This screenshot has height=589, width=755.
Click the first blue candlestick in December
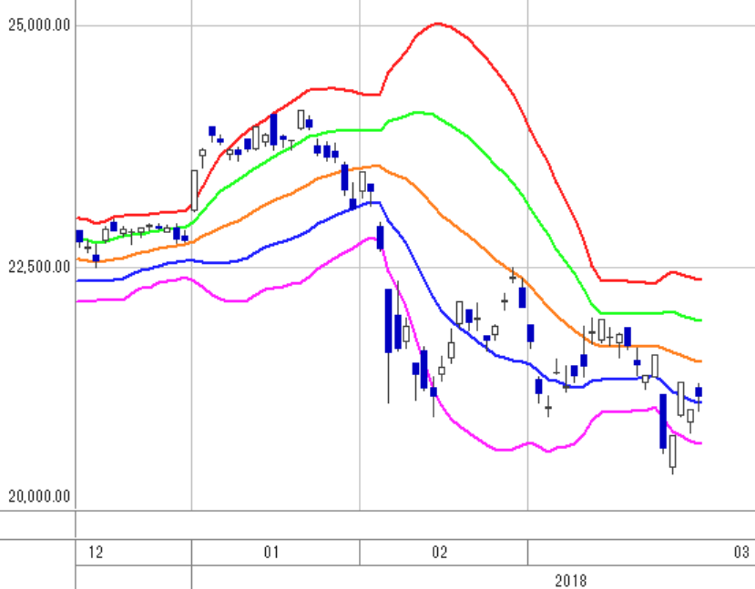click(x=79, y=237)
